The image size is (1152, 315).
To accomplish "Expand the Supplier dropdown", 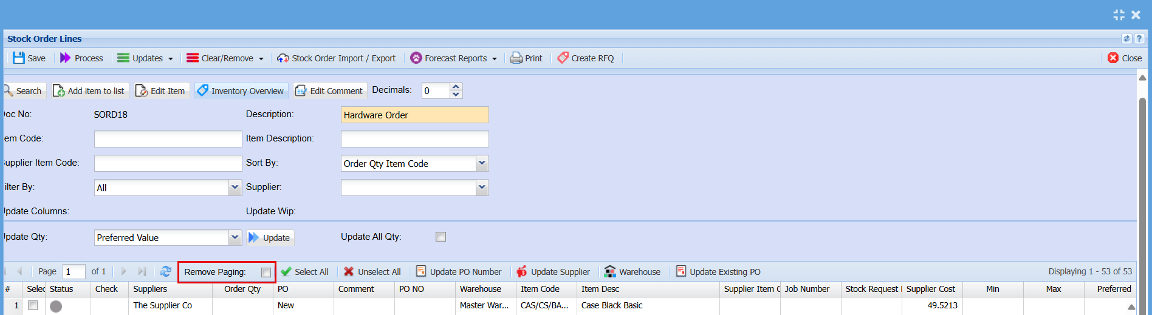I will [482, 188].
